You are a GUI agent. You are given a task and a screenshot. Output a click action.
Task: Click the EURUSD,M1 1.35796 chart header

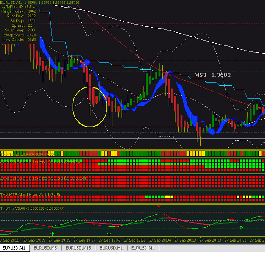pos(40,3)
